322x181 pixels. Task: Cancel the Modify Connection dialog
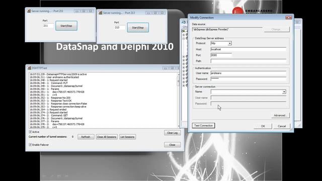tap(282, 126)
